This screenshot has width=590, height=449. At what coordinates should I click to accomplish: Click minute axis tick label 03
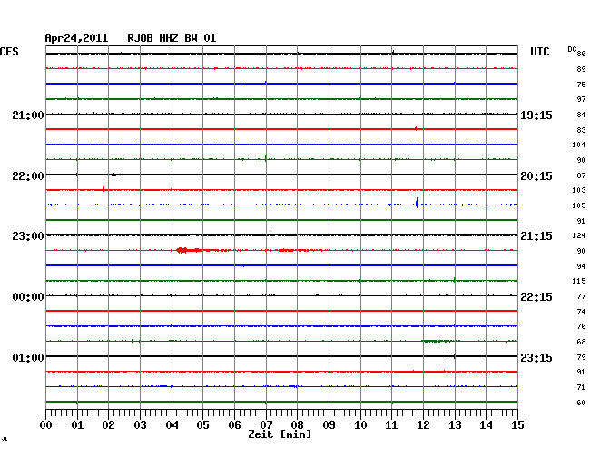tap(141, 425)
